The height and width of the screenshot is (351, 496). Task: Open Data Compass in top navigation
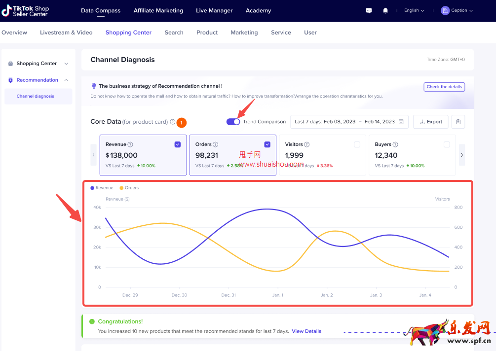(x=101, y=10)
